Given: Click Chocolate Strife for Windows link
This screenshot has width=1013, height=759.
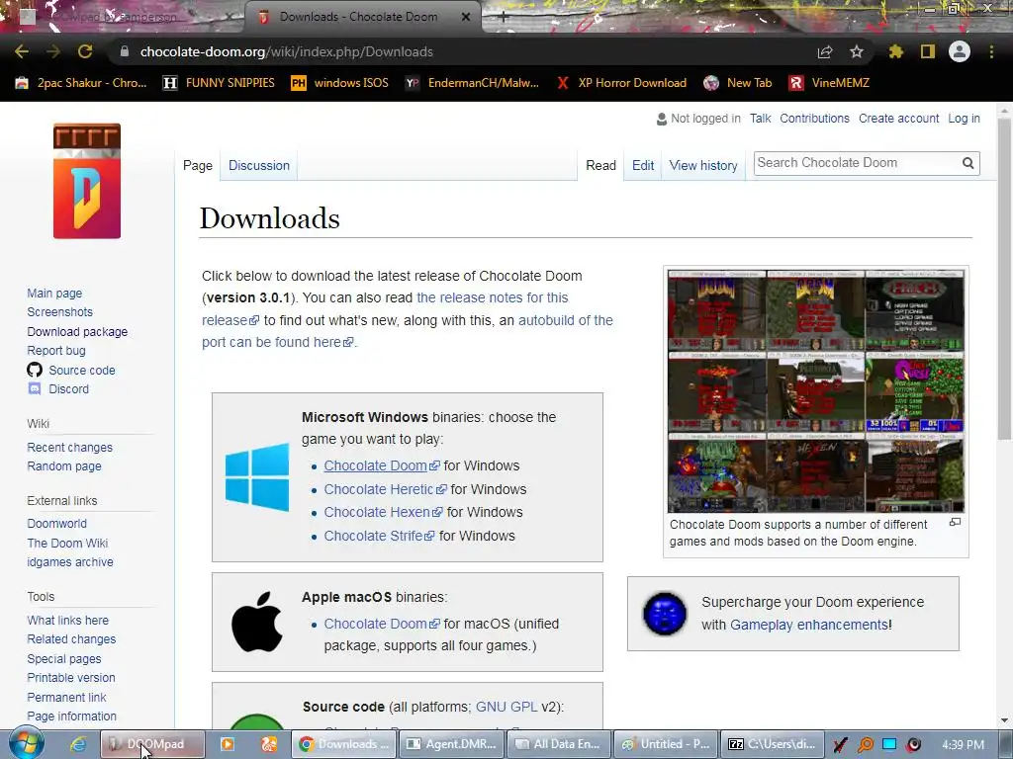Looking at the screenshot, I should [x=379, y=536].
